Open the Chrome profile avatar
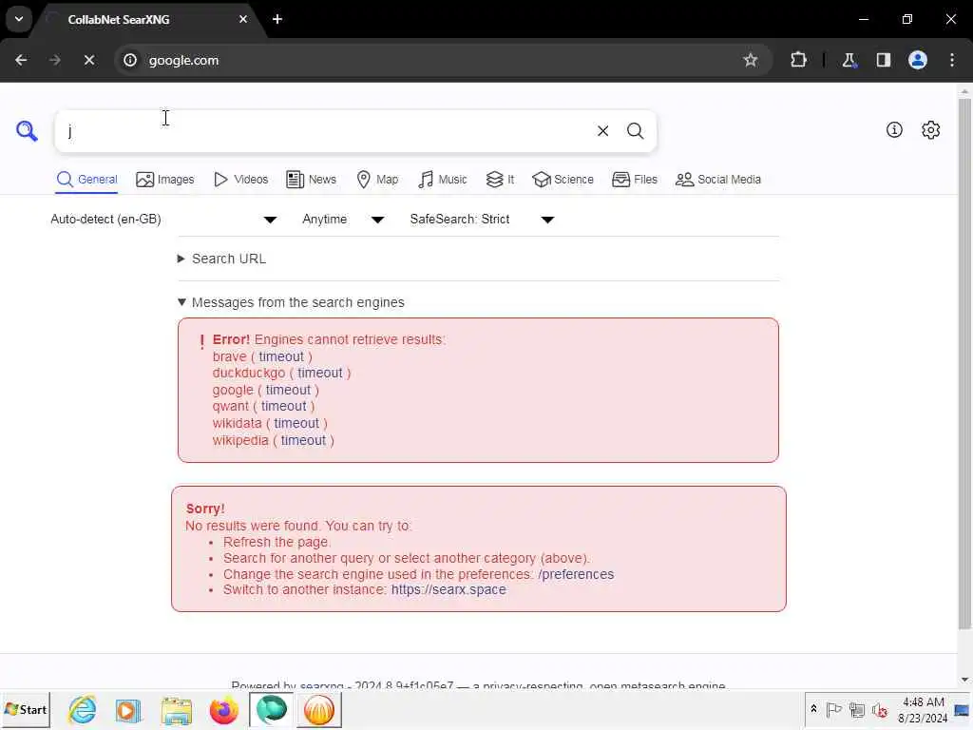Screen dimensions: 973x730 tap(918, 60)
